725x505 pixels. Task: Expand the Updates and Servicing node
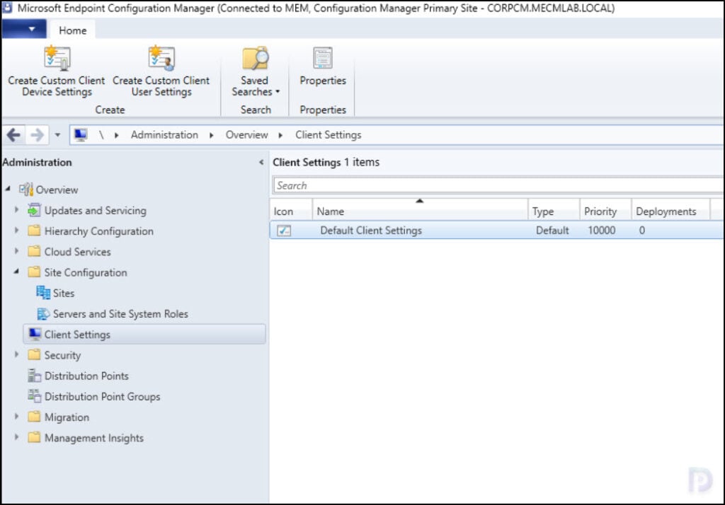point(17,210)
